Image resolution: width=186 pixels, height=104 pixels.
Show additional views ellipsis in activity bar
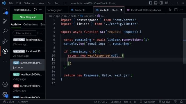[x=5, y=61]
